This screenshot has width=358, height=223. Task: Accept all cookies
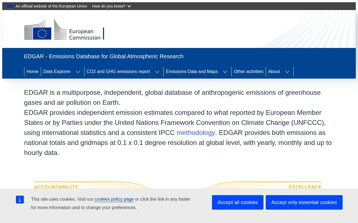coord(238,202)
